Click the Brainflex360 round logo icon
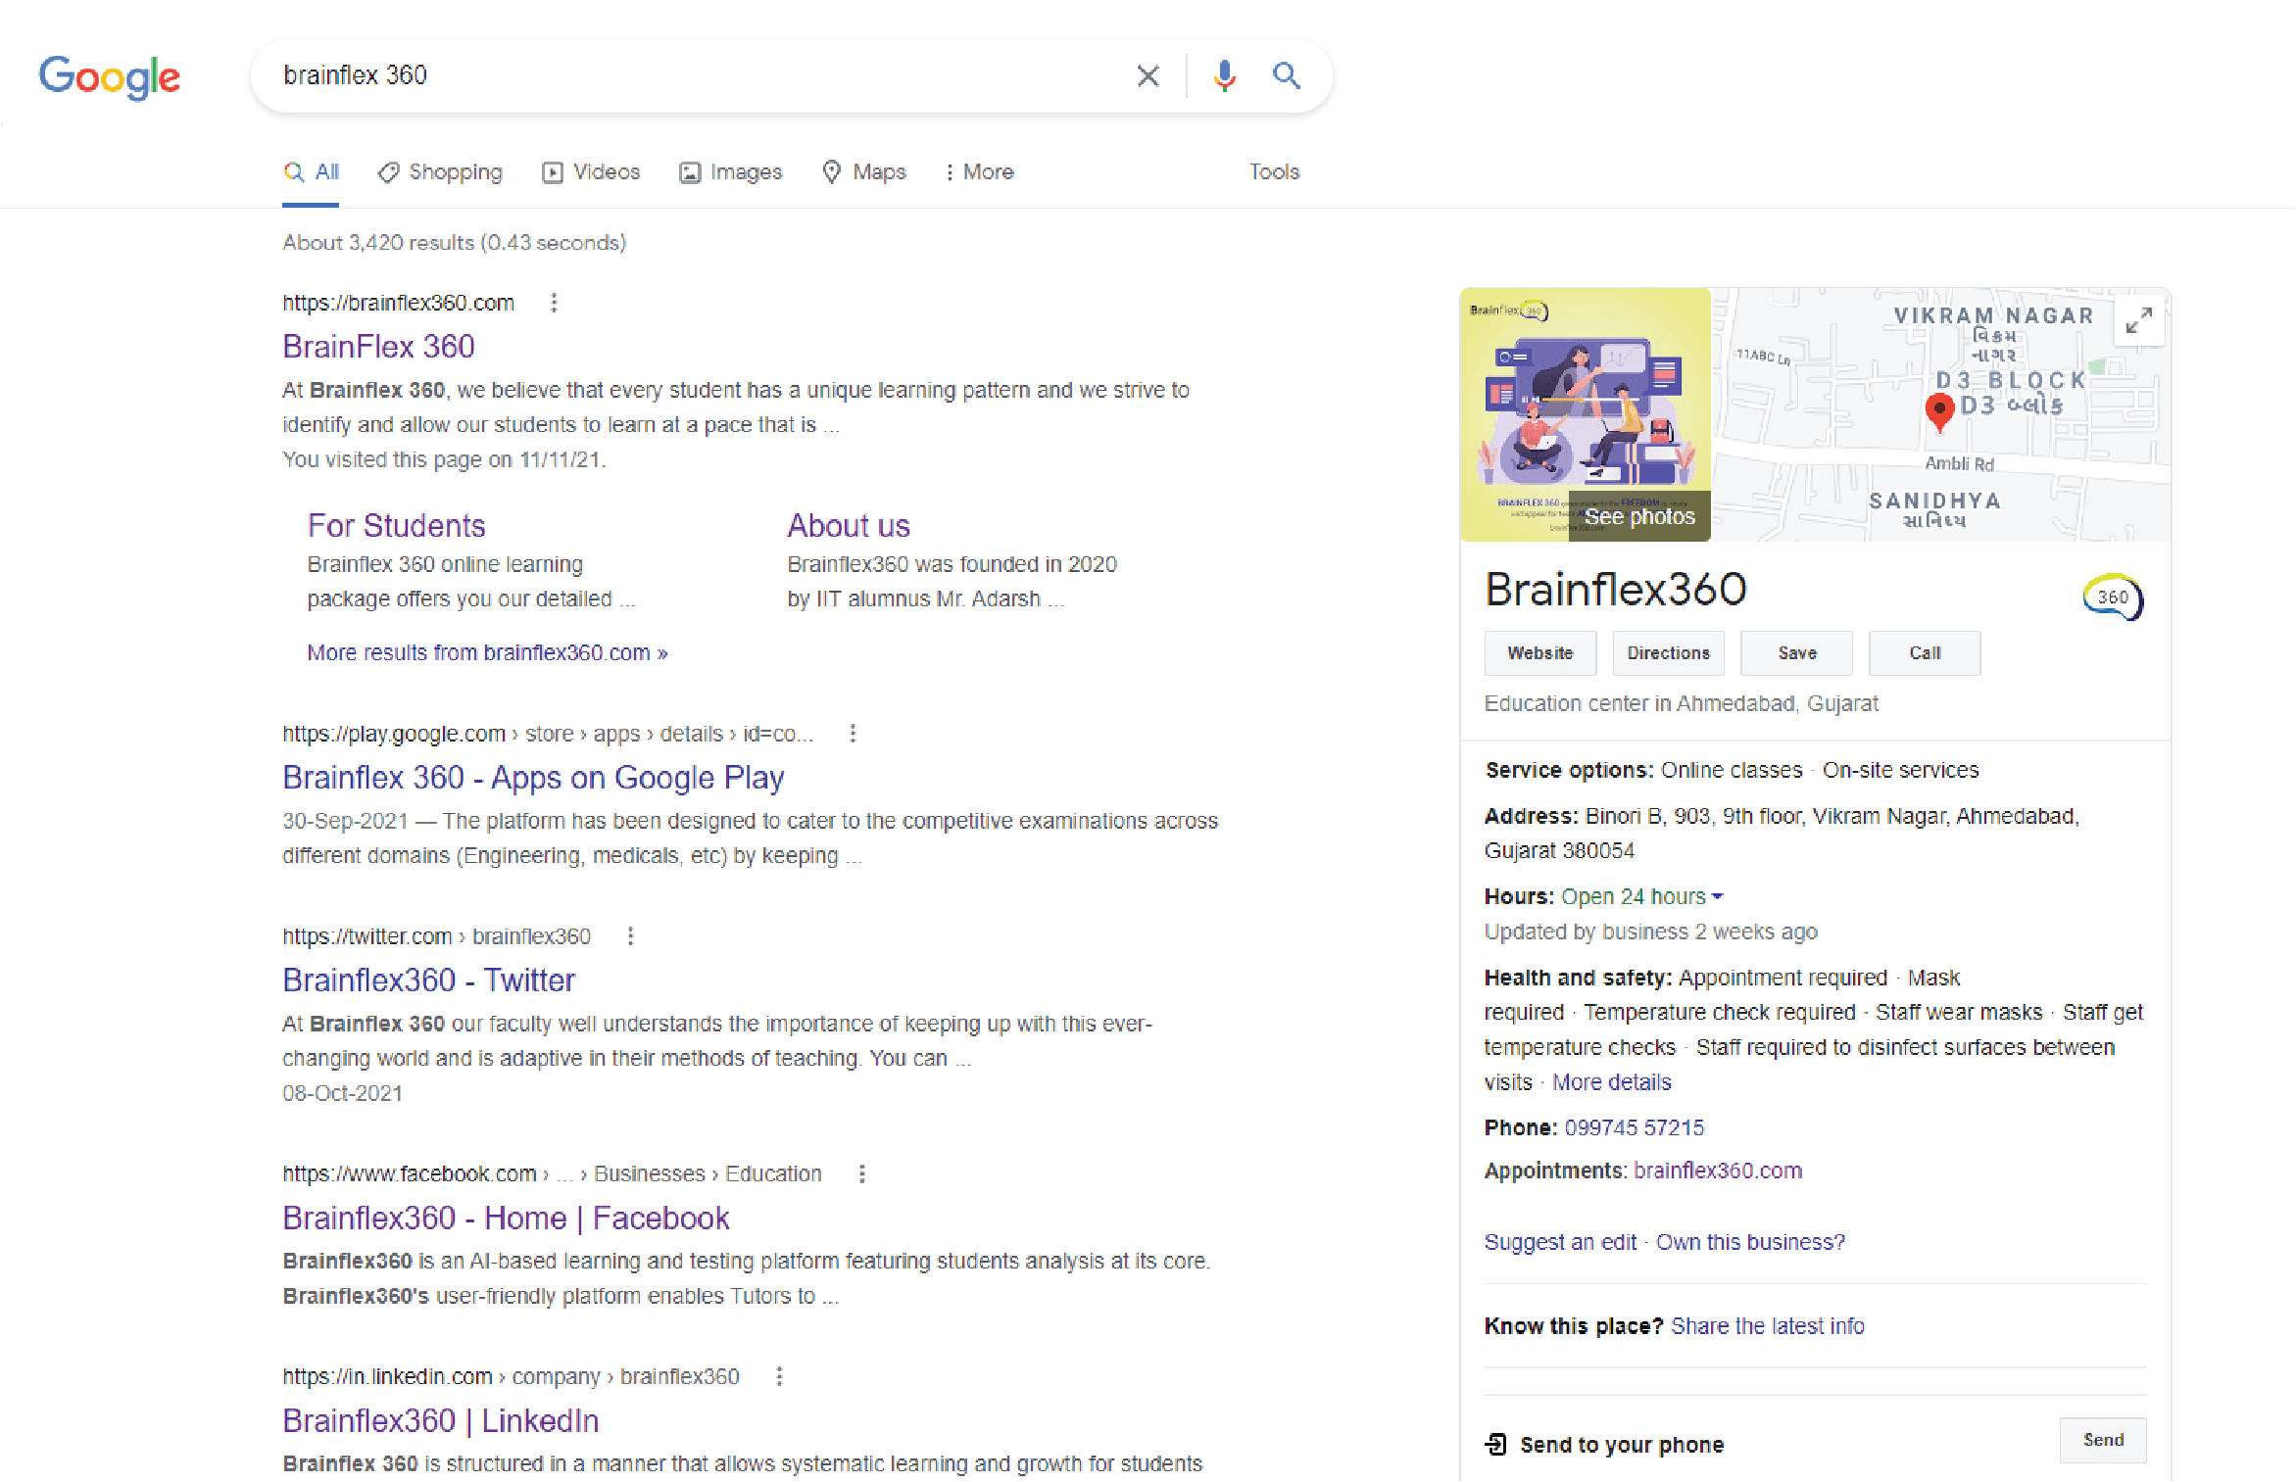Image resolution: width=2296 pixels, height=1482 pixels. tap(2113, 597)
